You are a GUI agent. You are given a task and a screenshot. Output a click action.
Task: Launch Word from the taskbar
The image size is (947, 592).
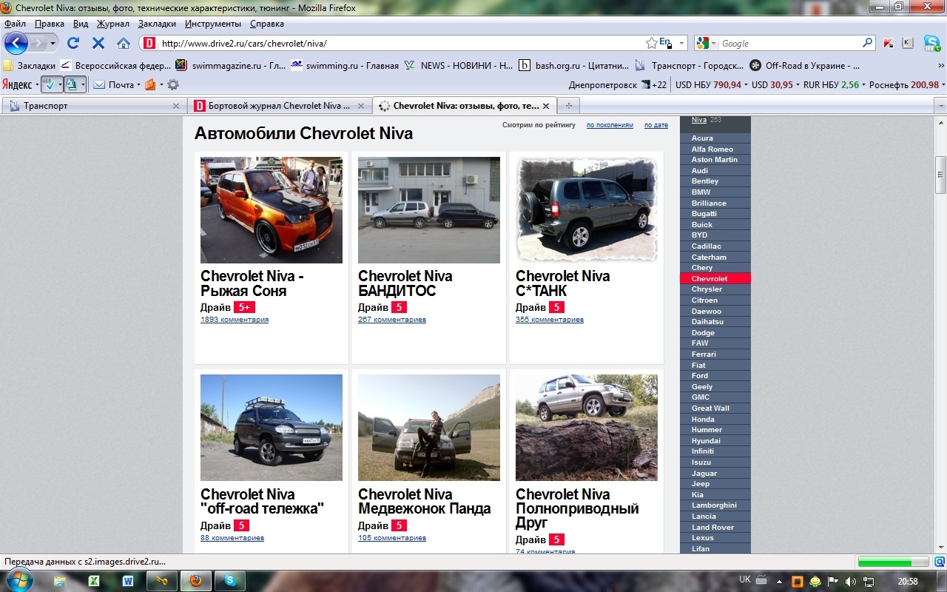pyautogui.click(x=128, y=581)
